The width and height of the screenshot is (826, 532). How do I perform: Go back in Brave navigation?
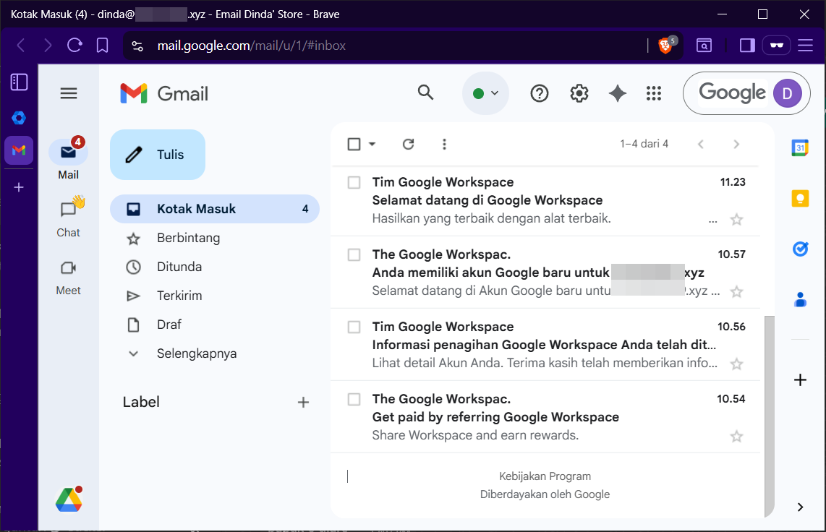tap(21, 46)
